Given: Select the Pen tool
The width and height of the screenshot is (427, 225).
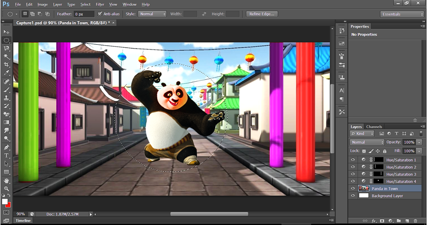Looking at the screenshot, I should pos(6,148).
